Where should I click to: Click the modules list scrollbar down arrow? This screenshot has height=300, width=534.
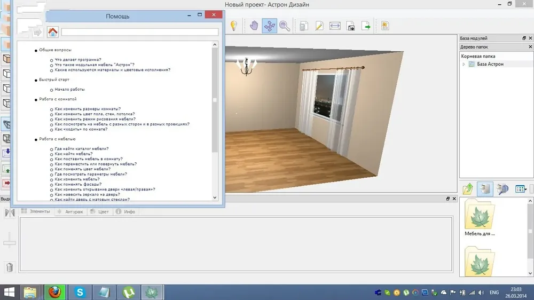530,273
